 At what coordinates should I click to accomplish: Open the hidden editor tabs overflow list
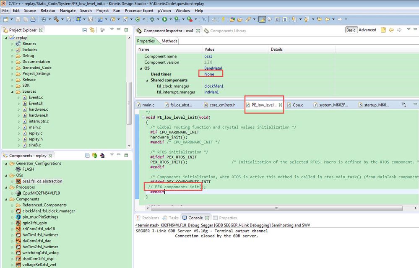tap(404, 104)
